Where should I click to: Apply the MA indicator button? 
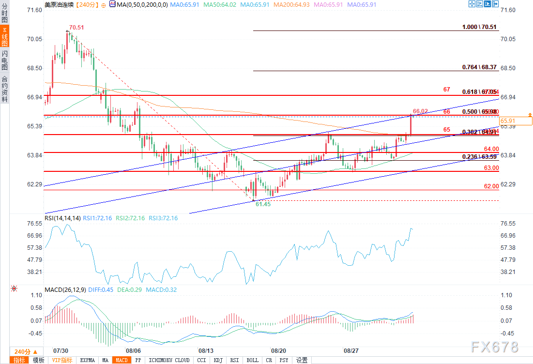pyautogui.click(x=106, y=360)
